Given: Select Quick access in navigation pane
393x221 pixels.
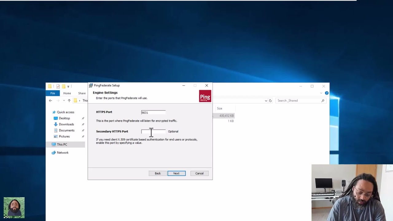Looking at the screenshot, I should 65,112.
